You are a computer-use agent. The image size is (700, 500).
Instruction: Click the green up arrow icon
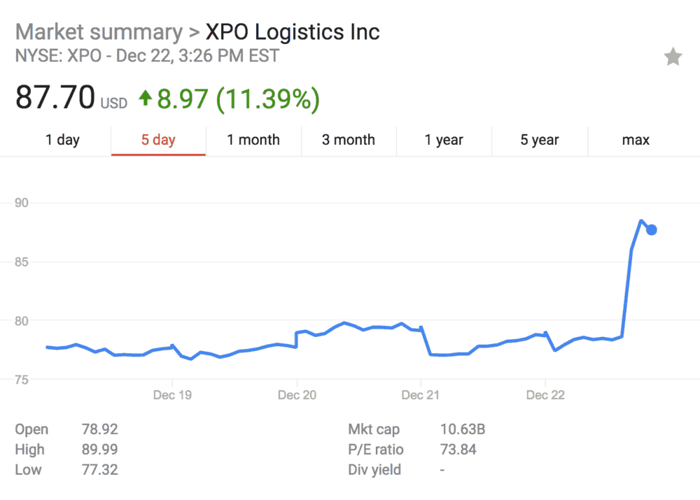[146, 98]
